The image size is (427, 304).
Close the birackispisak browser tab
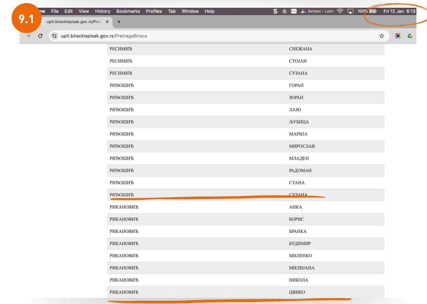tap(107, 22)
